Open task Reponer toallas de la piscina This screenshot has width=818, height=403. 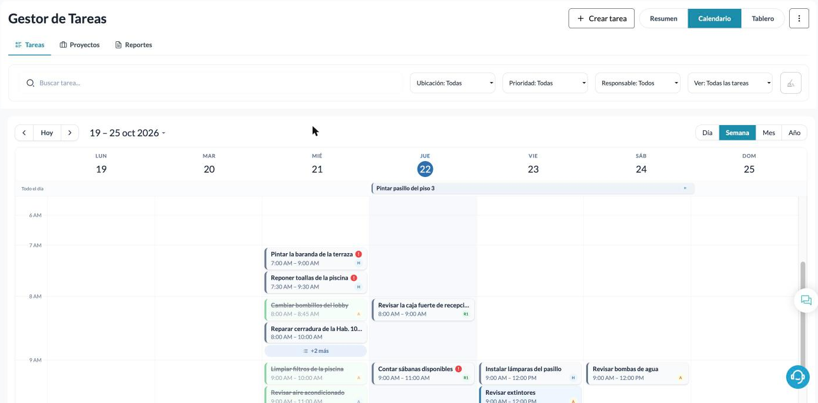point(316,282)
